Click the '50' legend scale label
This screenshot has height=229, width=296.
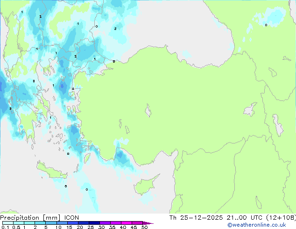145,227
